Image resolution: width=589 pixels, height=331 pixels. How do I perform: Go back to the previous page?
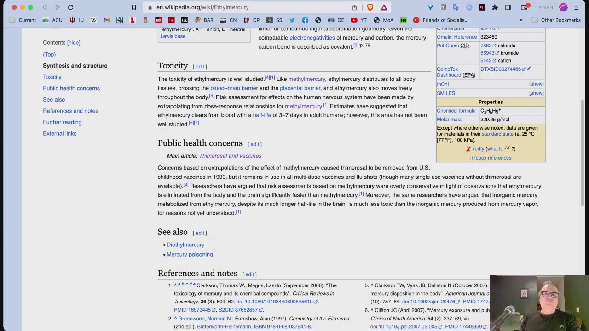pyautogui.click(x=45, y=7)
